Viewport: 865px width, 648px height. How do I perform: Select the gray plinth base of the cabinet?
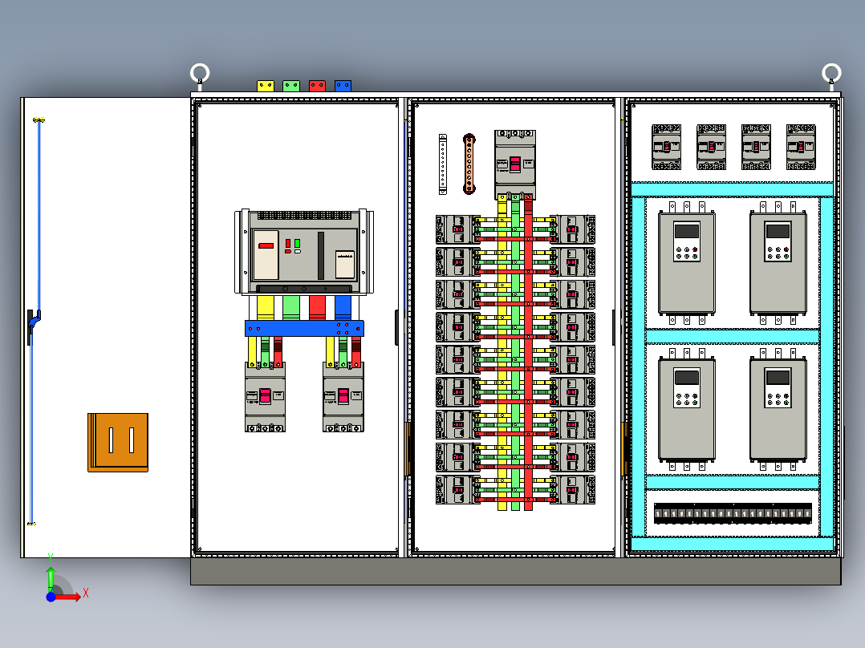pyautogui.click(x=516, y=571)
